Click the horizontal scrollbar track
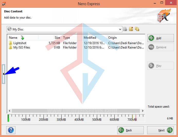Viewport: 178px width, 137px height. click(x=76, y=111)
